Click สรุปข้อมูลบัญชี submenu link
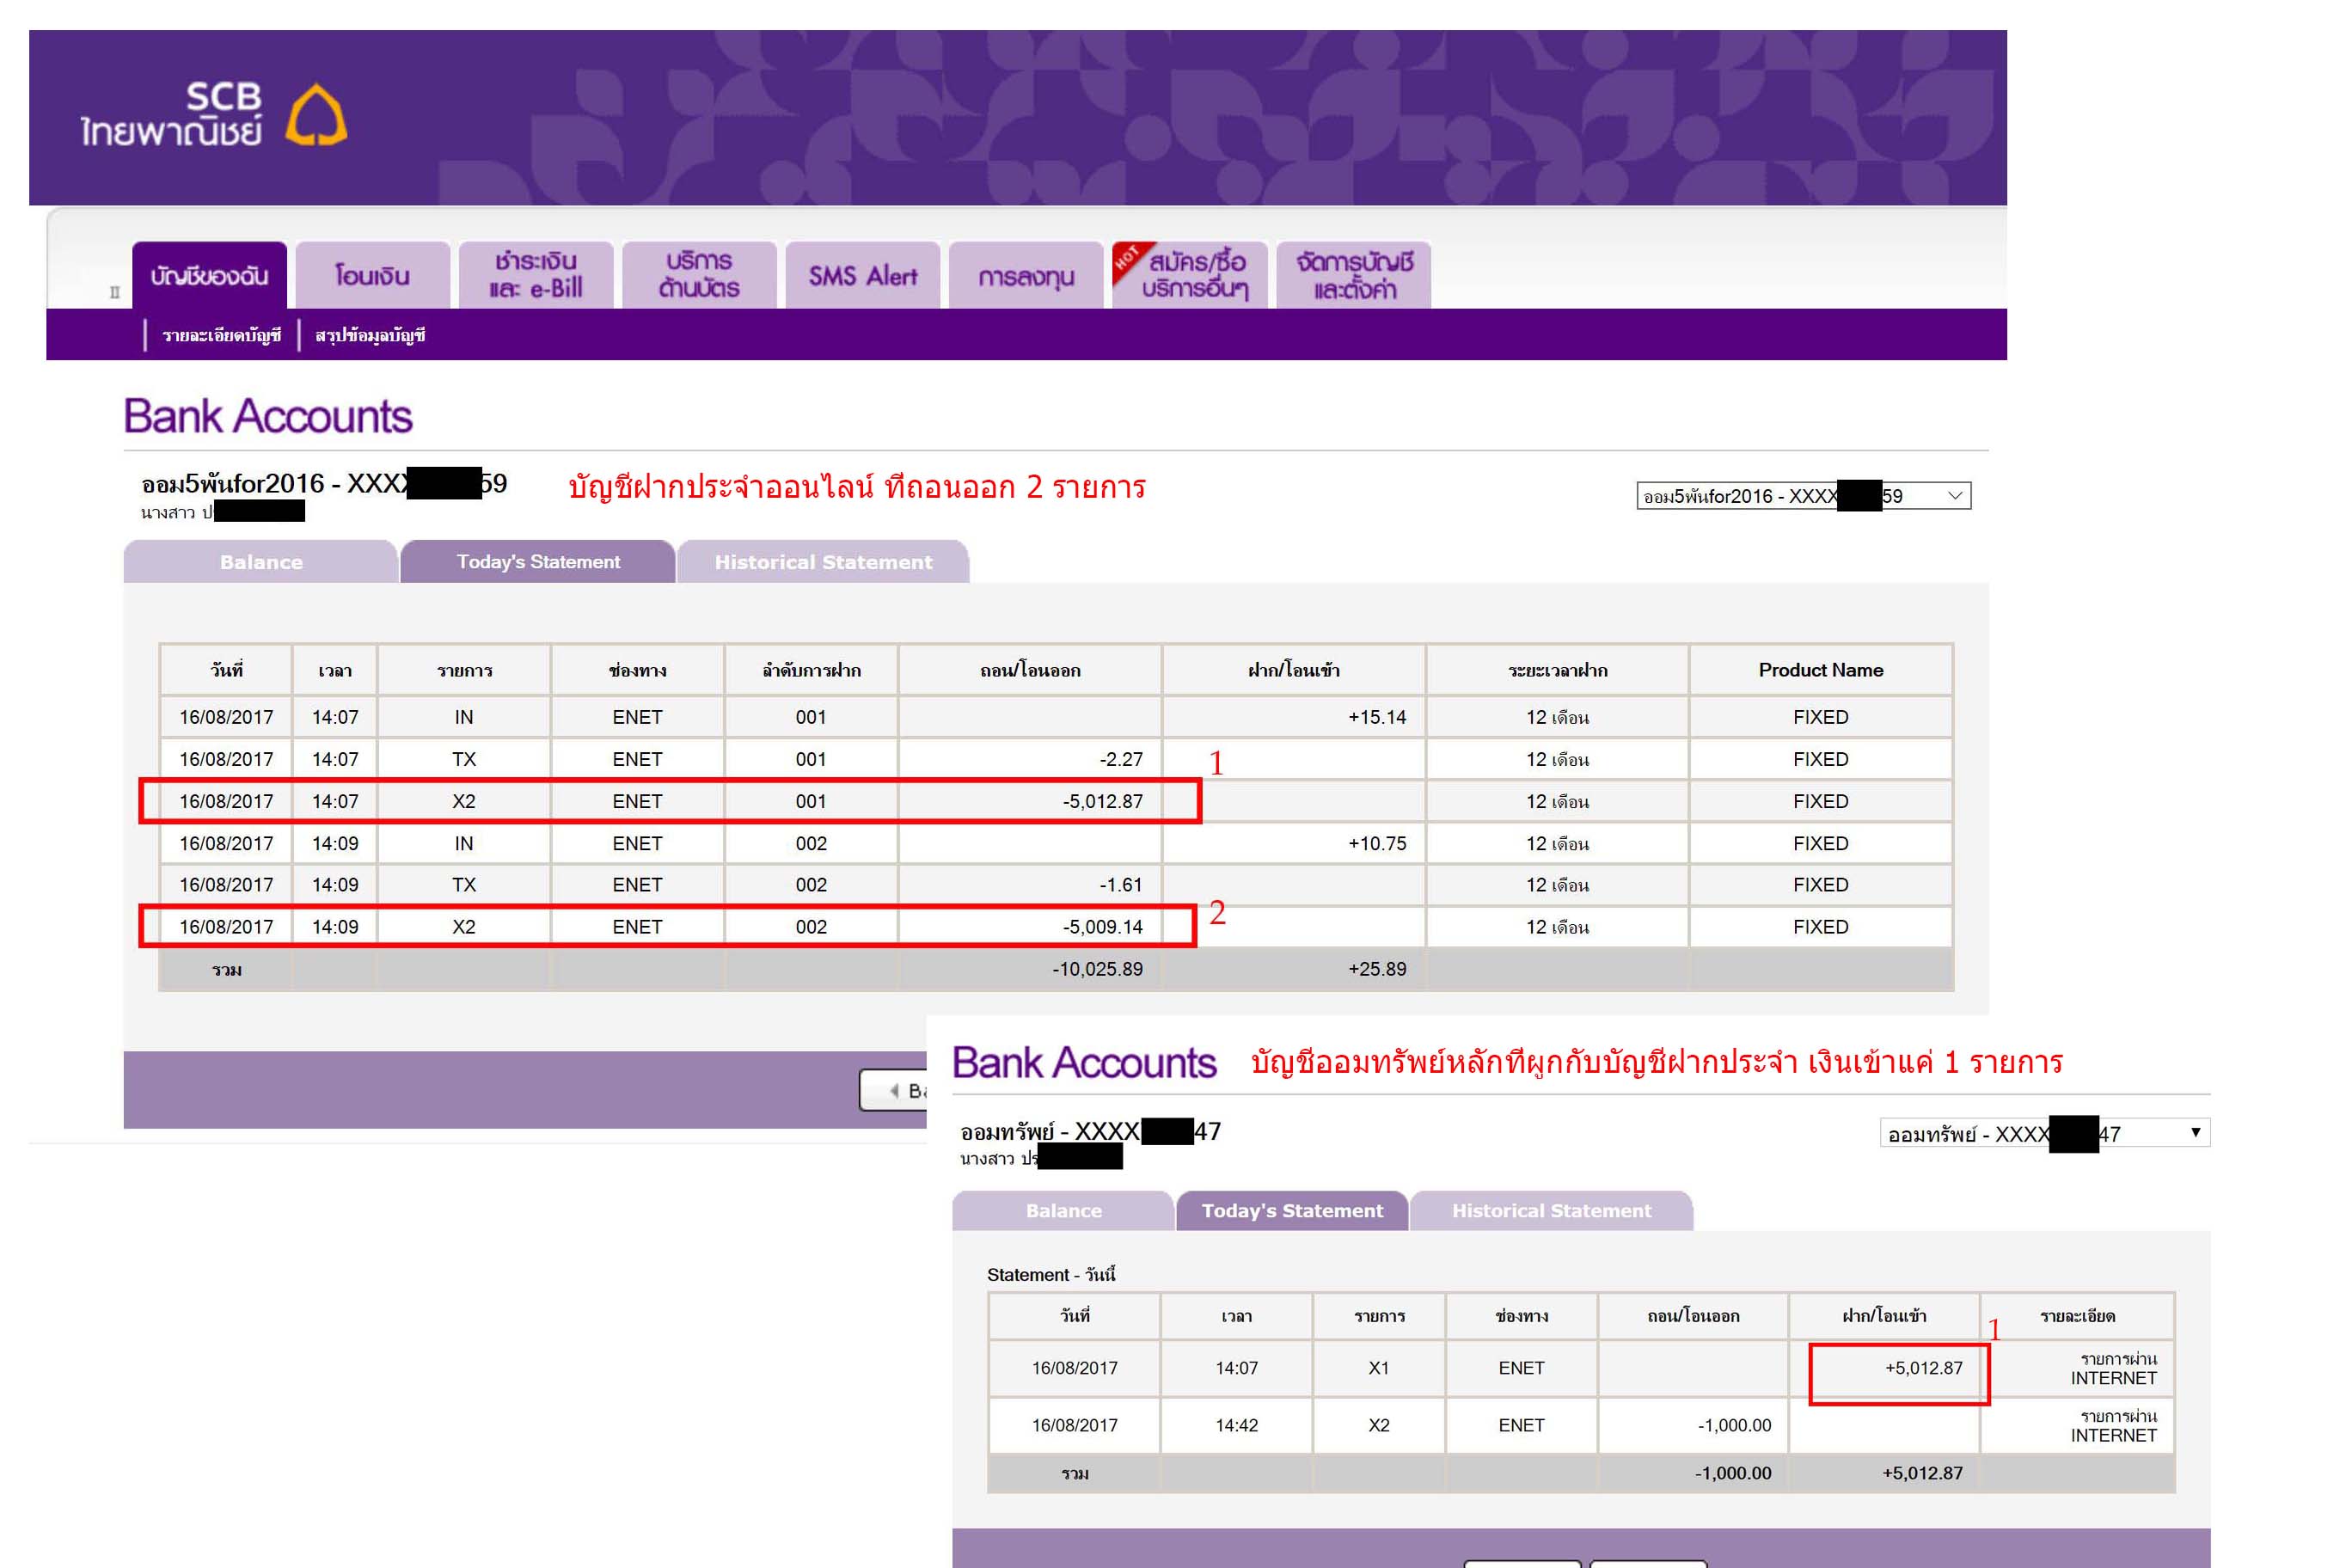2352x1568 pixels. 370,335
